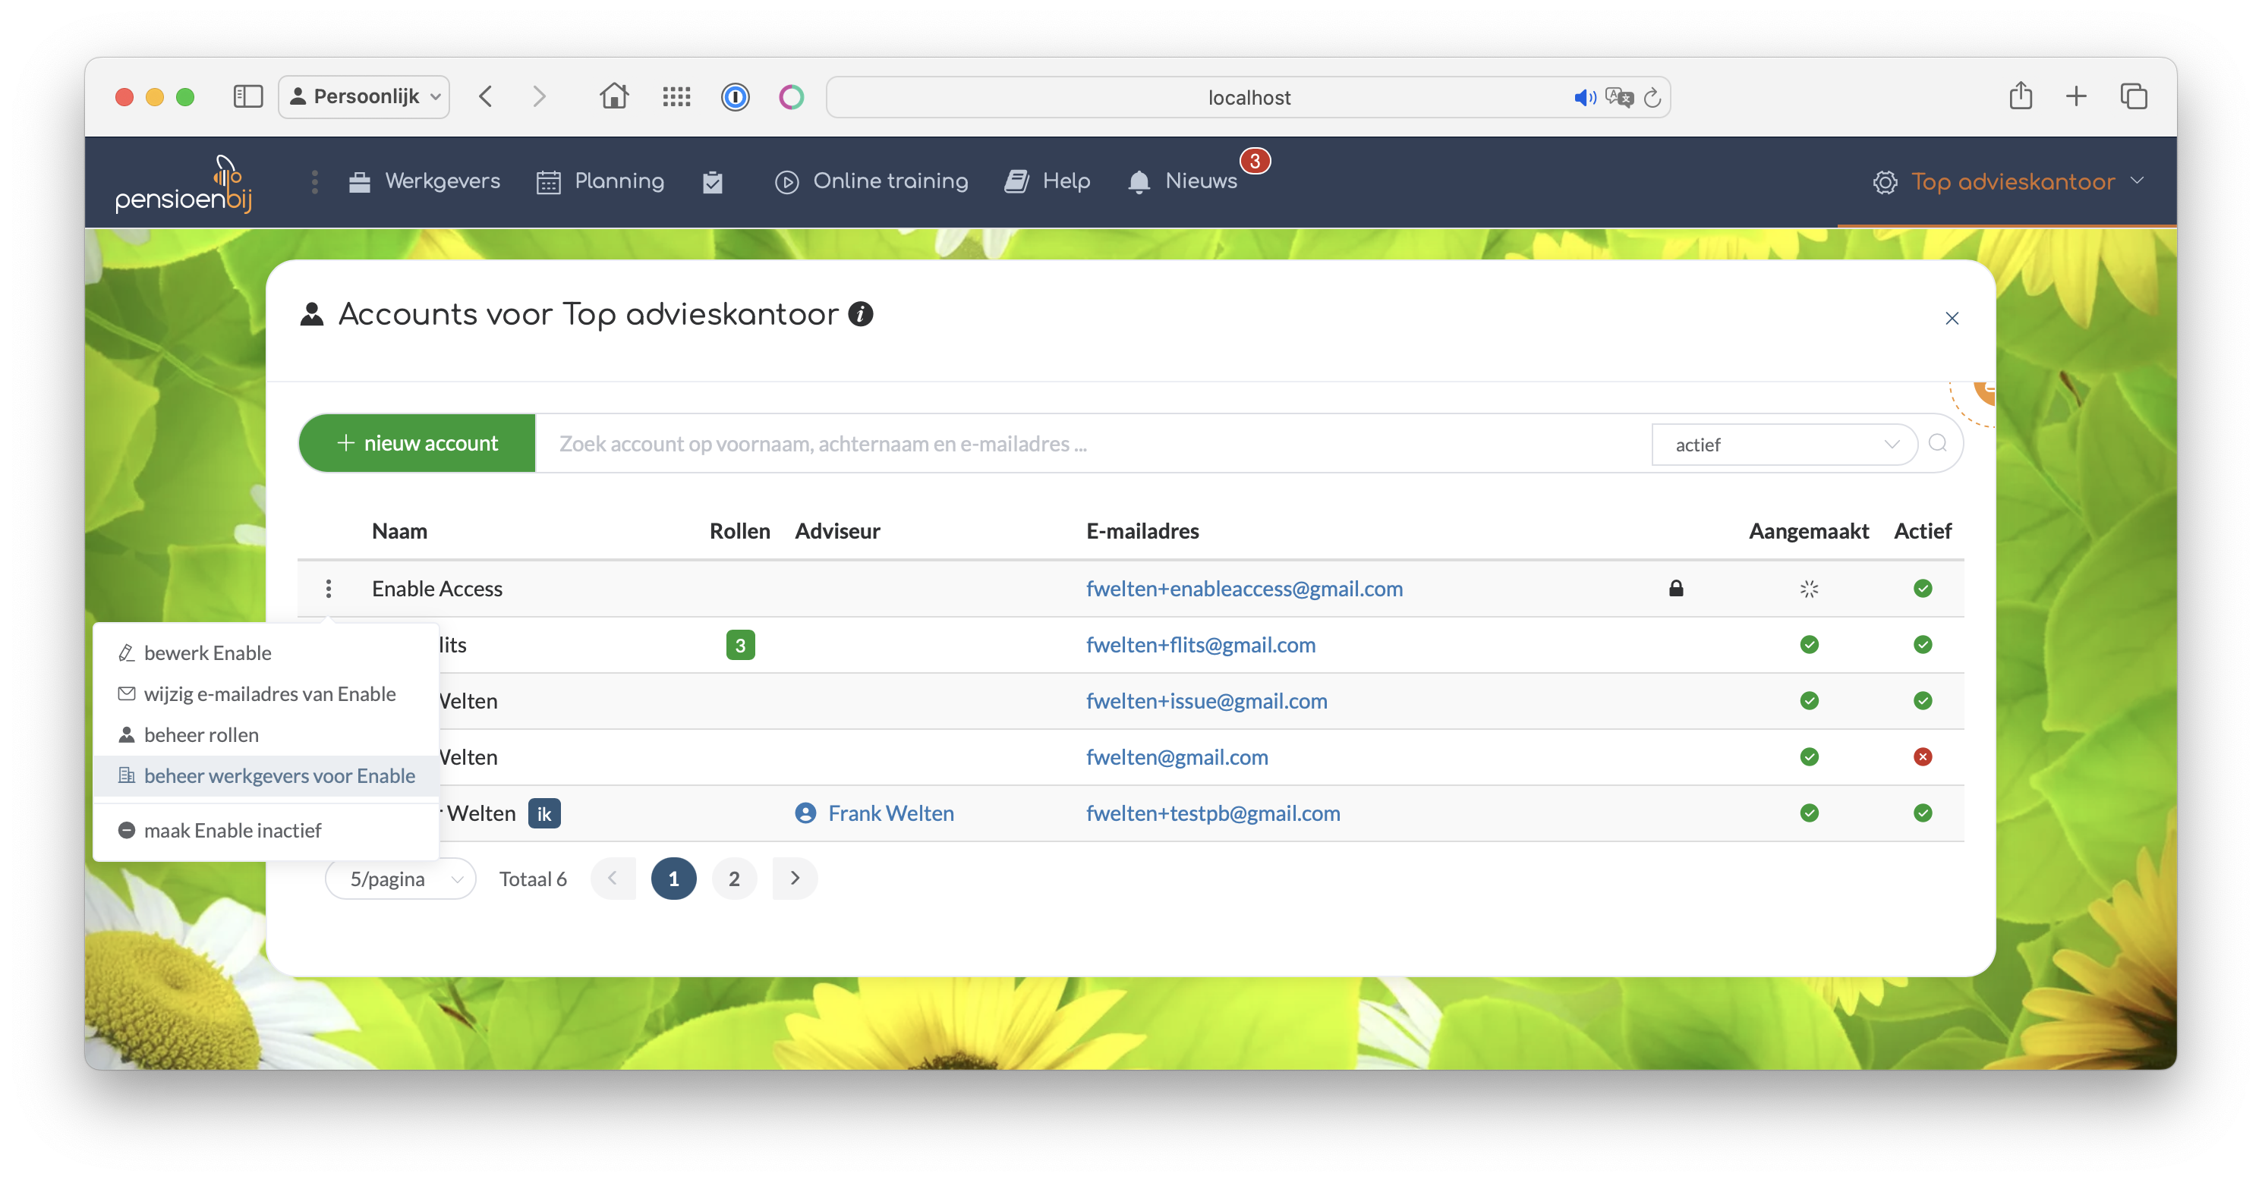Go forward in Safari history
Image resolution: width=2262 pixels, height=1182 pixels.
[x=539, y=96]
